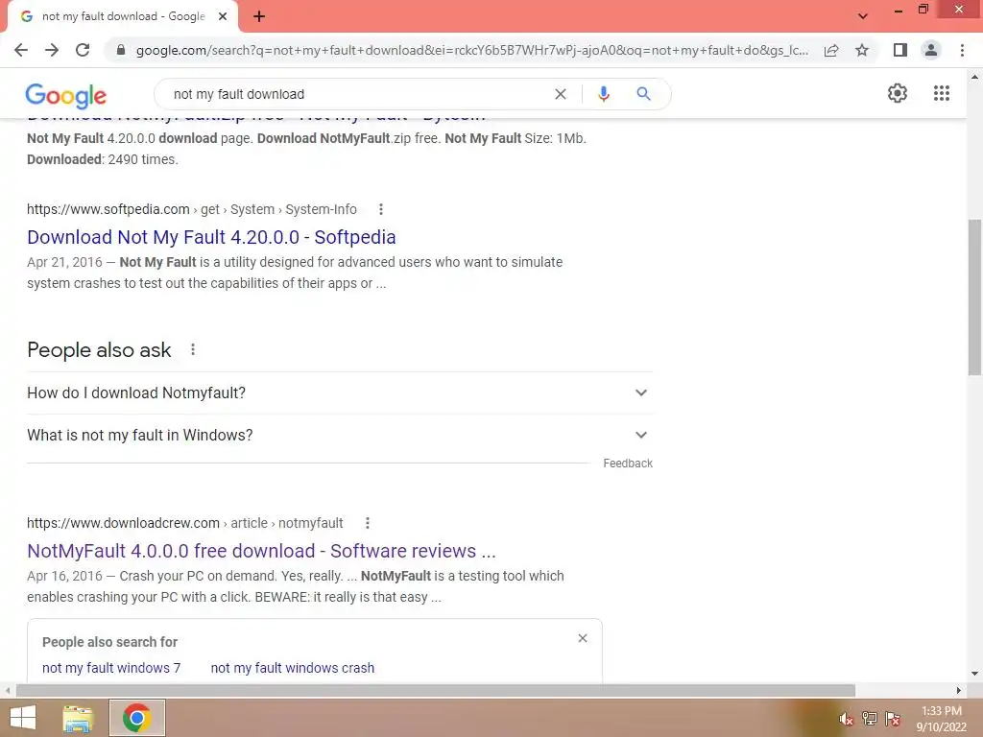Go to Google home via logo
983x737 pixels.
pos(66,95)
